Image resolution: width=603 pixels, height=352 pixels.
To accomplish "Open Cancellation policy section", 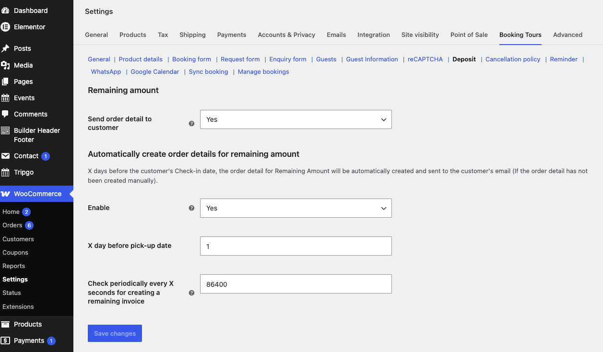I will pos(513,59).
